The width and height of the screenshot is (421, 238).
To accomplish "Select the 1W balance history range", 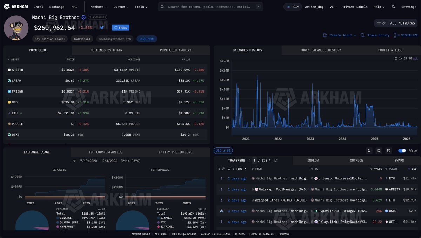I will [400, 59].
